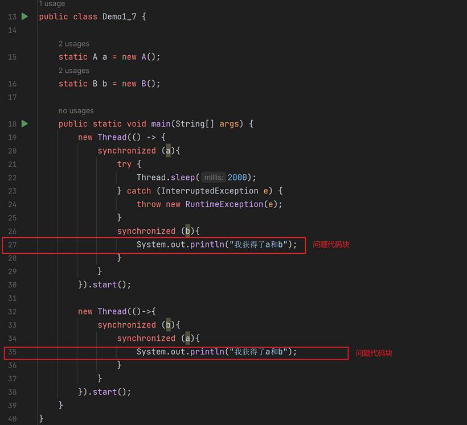Viewport: 467px width, 425px height.
Task: Click 'static' keyword on line 16
Action: pyautogui.click(x=73, y=83)
